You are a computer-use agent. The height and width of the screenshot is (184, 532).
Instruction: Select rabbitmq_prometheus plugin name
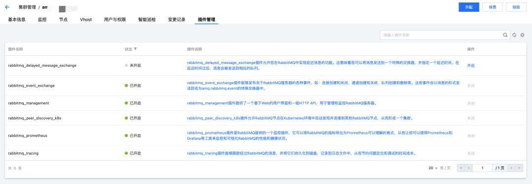click(28, 136)
